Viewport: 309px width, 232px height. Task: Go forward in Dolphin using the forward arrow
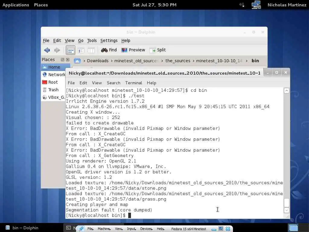pos(57,50)
